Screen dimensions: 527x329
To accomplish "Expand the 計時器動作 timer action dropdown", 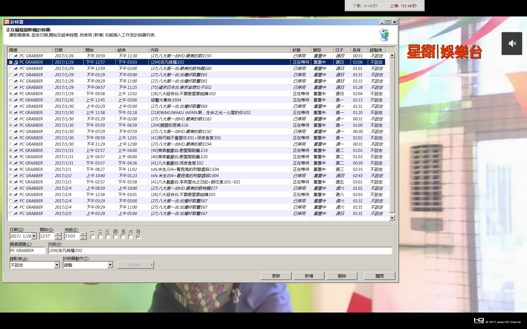I will point(110,265).
